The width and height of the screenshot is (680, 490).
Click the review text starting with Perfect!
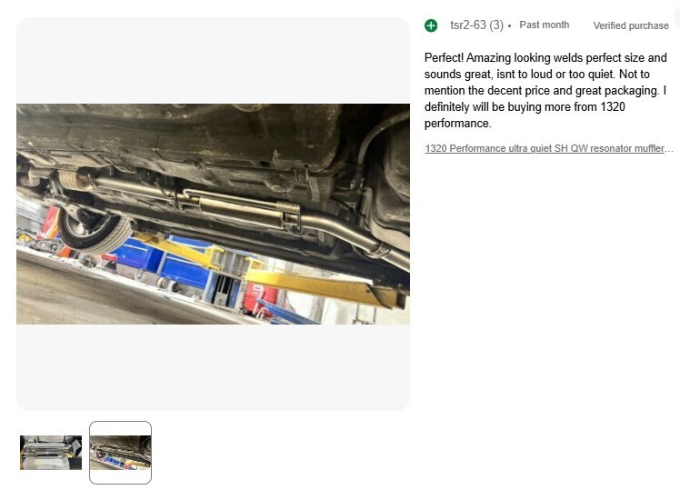point(545,90)
